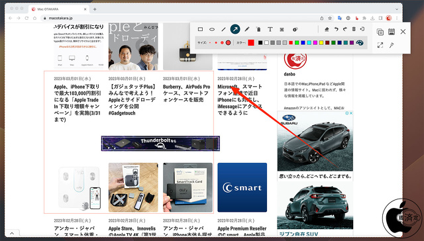Choose the smallest stroke size dot
The height and width of the screenshot is (241, 424).
(210, 42)
